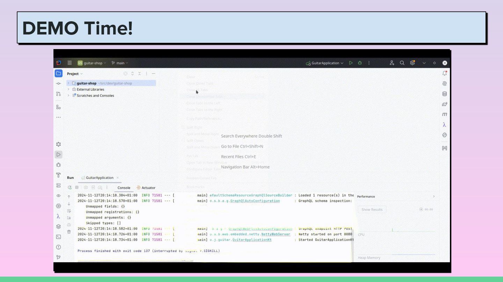The image size is (503, 282).
Task: Open the Gradle elephant tool window icon
Action: tap(445, 104)
